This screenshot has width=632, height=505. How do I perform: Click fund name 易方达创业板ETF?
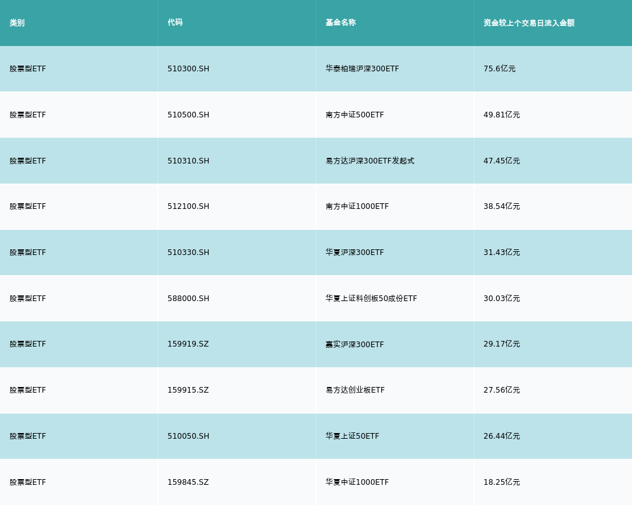[355, 390]
